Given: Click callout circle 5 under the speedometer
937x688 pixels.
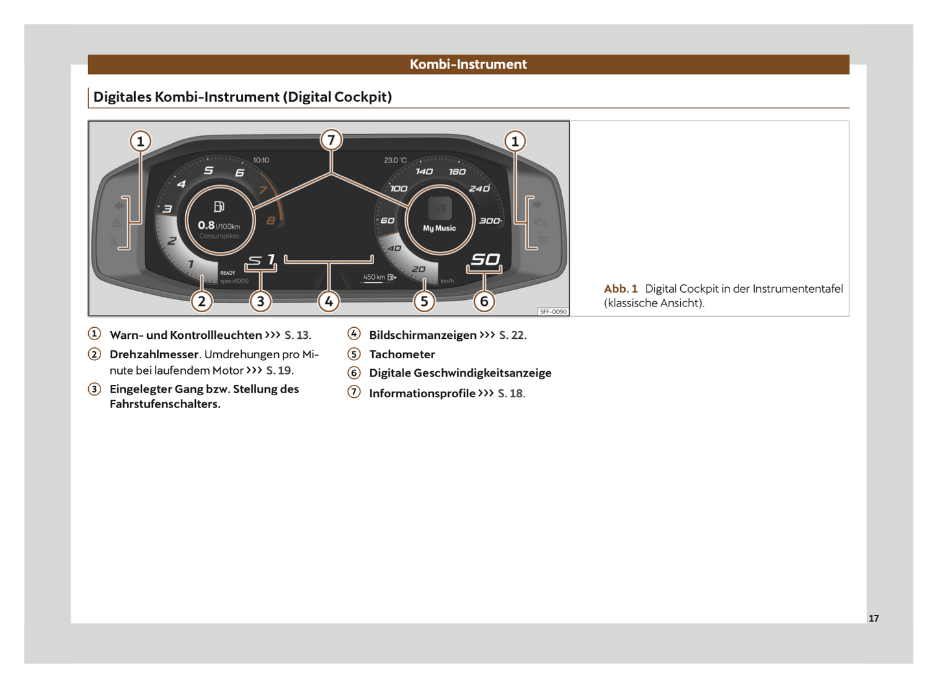Looking at the screenshot, I should pyautogui.click(x=424, y=301).
